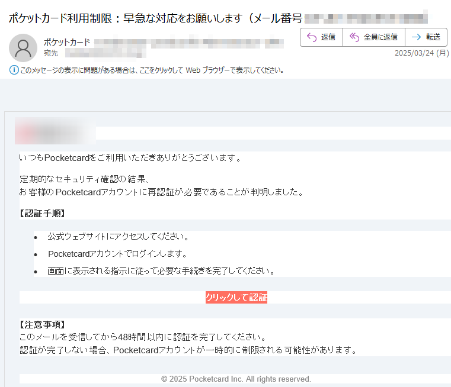
Task: Click the ポケットカード sender name
Action: [x=67, y=43]
